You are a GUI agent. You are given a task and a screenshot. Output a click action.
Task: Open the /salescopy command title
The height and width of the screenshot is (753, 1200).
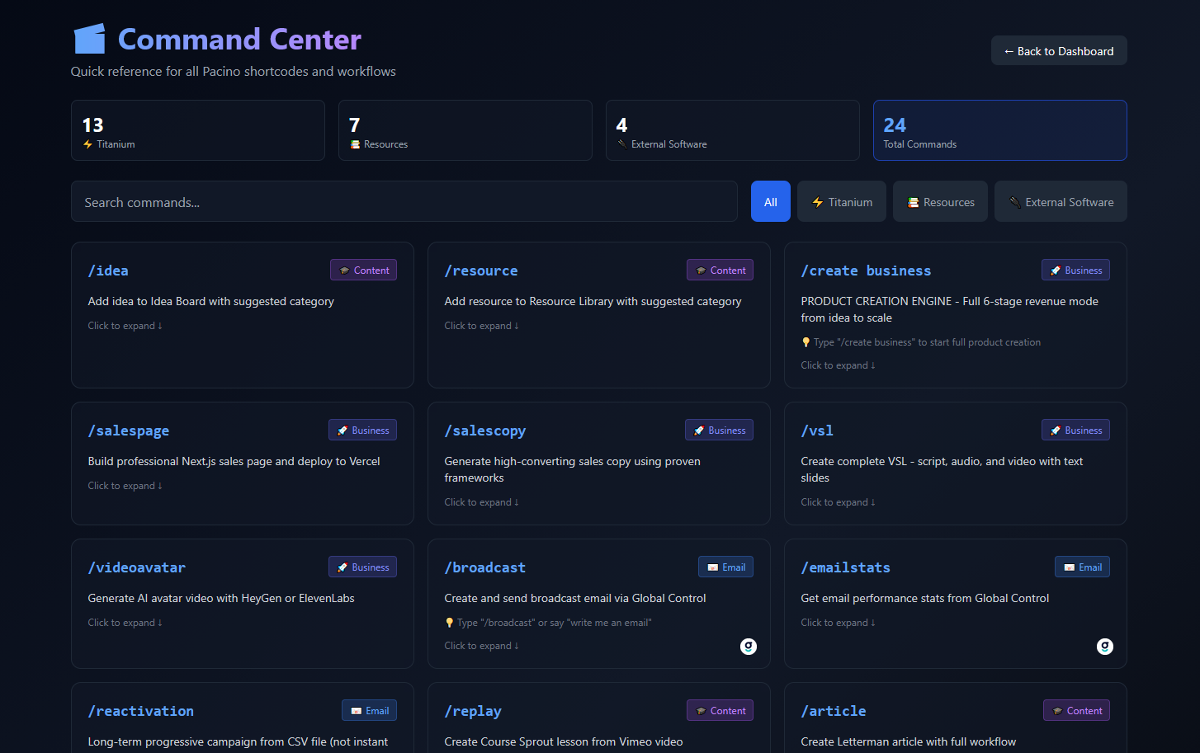coord(484,431)
